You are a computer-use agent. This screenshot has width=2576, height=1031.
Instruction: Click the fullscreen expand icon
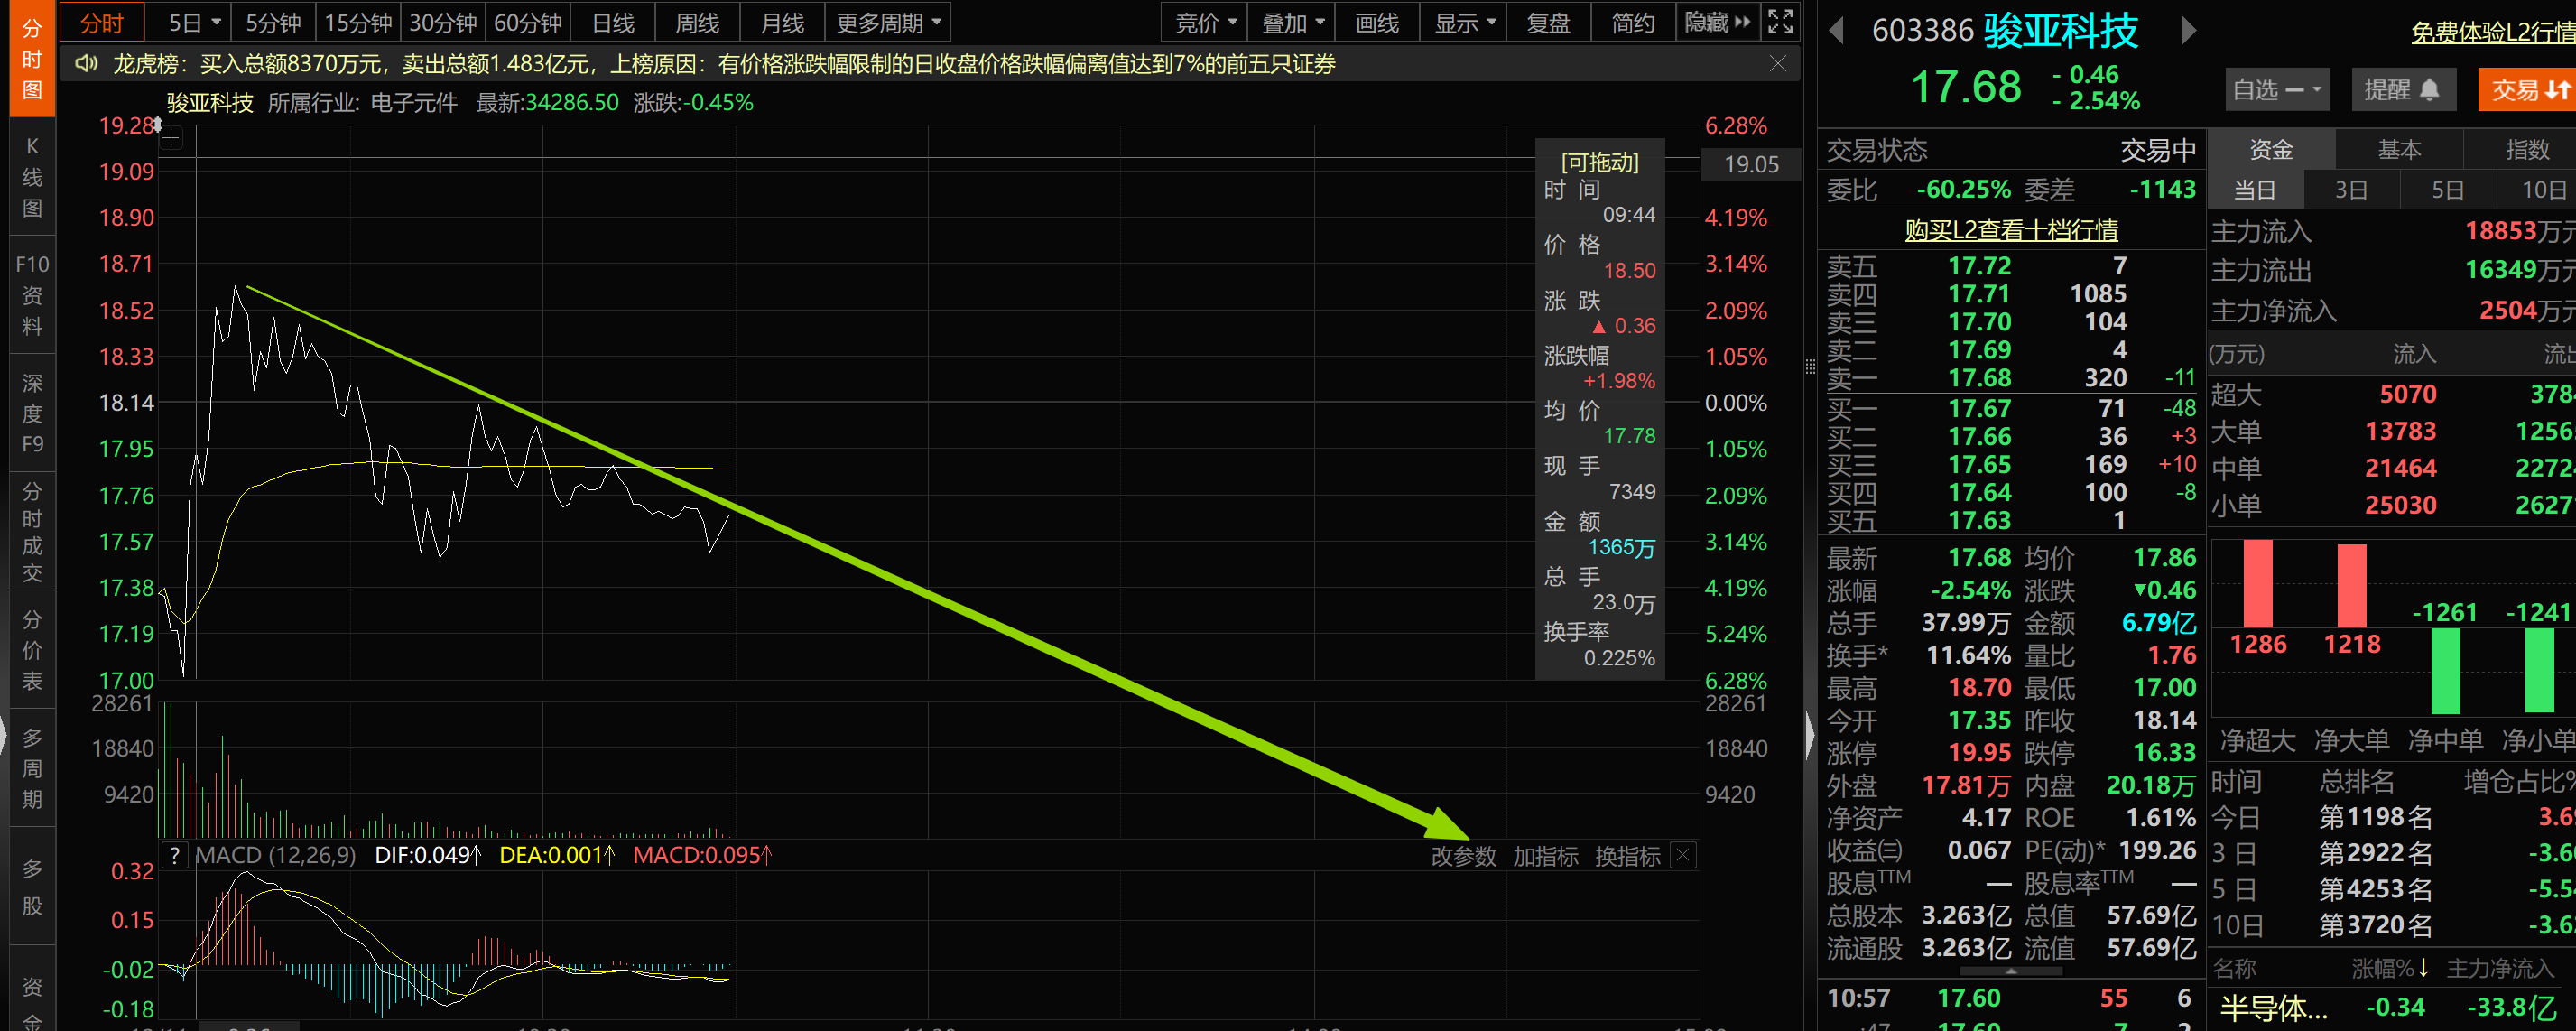[x=1780, y=22]
